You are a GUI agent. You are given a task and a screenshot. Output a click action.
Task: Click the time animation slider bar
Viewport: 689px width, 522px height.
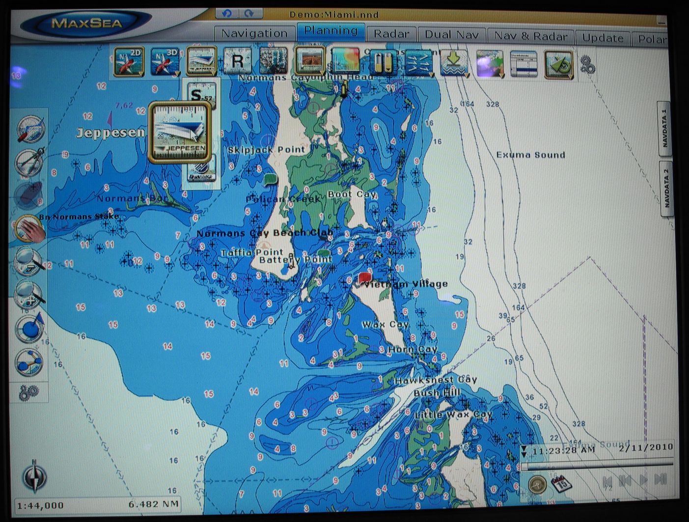pos(598,464)
